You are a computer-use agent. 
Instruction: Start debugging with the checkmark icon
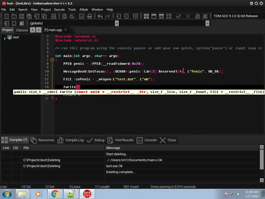(x=178, y=16)
